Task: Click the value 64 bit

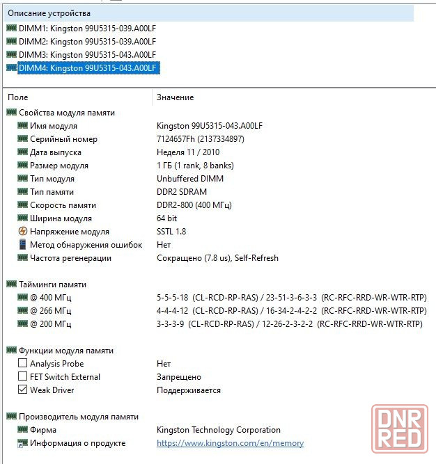Action: pos(166,218)
